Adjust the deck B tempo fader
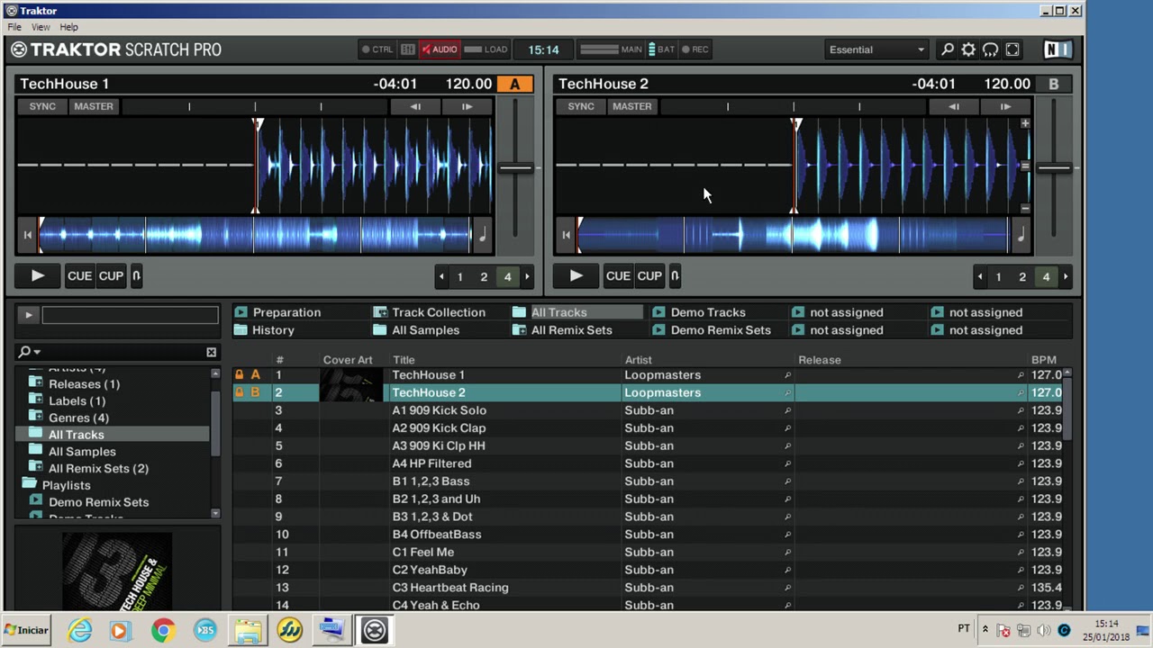Viewport: 1153px width, 648px height. [1054, 167]
